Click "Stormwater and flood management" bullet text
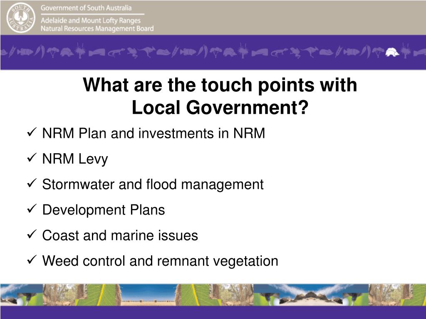 click(153, 184)
